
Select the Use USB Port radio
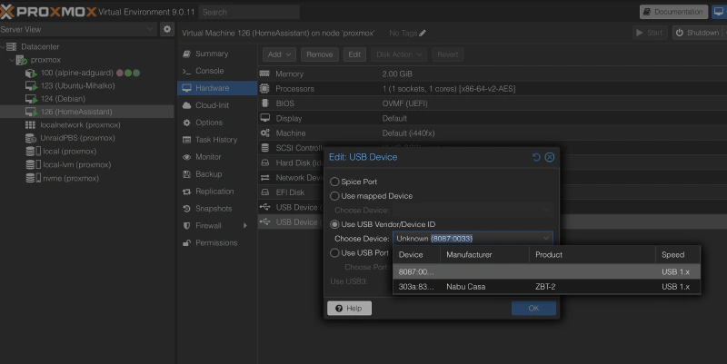tap(334, 253)
